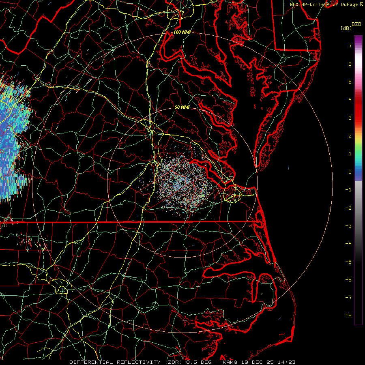The height and width of the screenshot is (365, 365).
Task: Pick the purple top of the color bar
Action: coord(358,40)
